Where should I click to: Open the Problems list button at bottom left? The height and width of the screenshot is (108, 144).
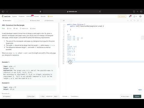(x=7, y=96)
